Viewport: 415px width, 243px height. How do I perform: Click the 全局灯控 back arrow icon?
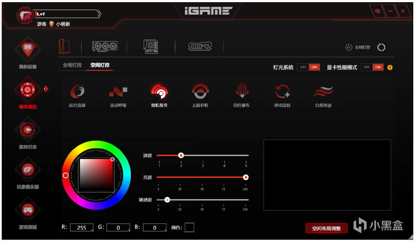click(x=349, y=48)
